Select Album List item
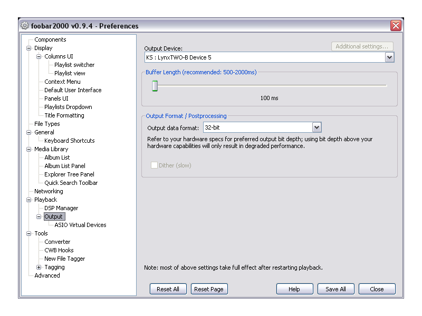 coord(57,157)
